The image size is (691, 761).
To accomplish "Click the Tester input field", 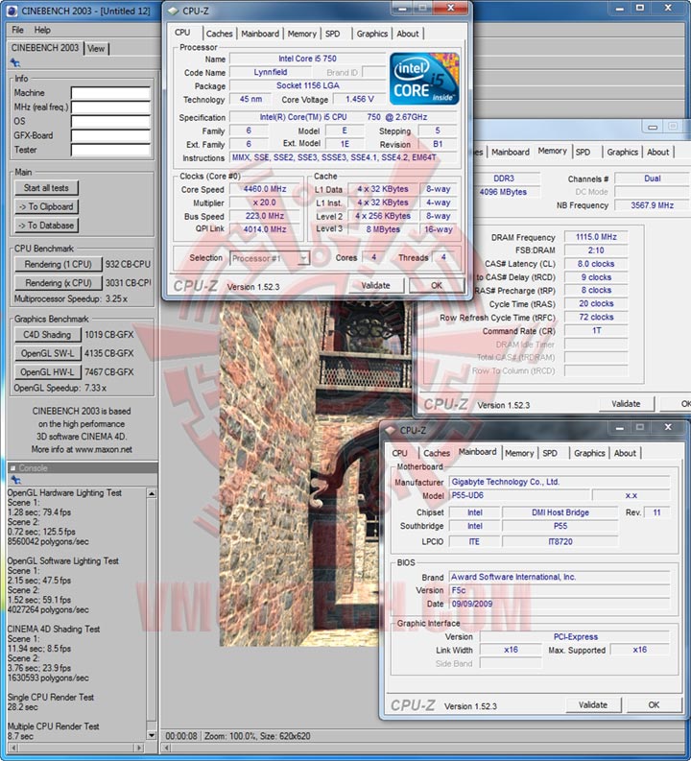I will [x=110, y=150].
